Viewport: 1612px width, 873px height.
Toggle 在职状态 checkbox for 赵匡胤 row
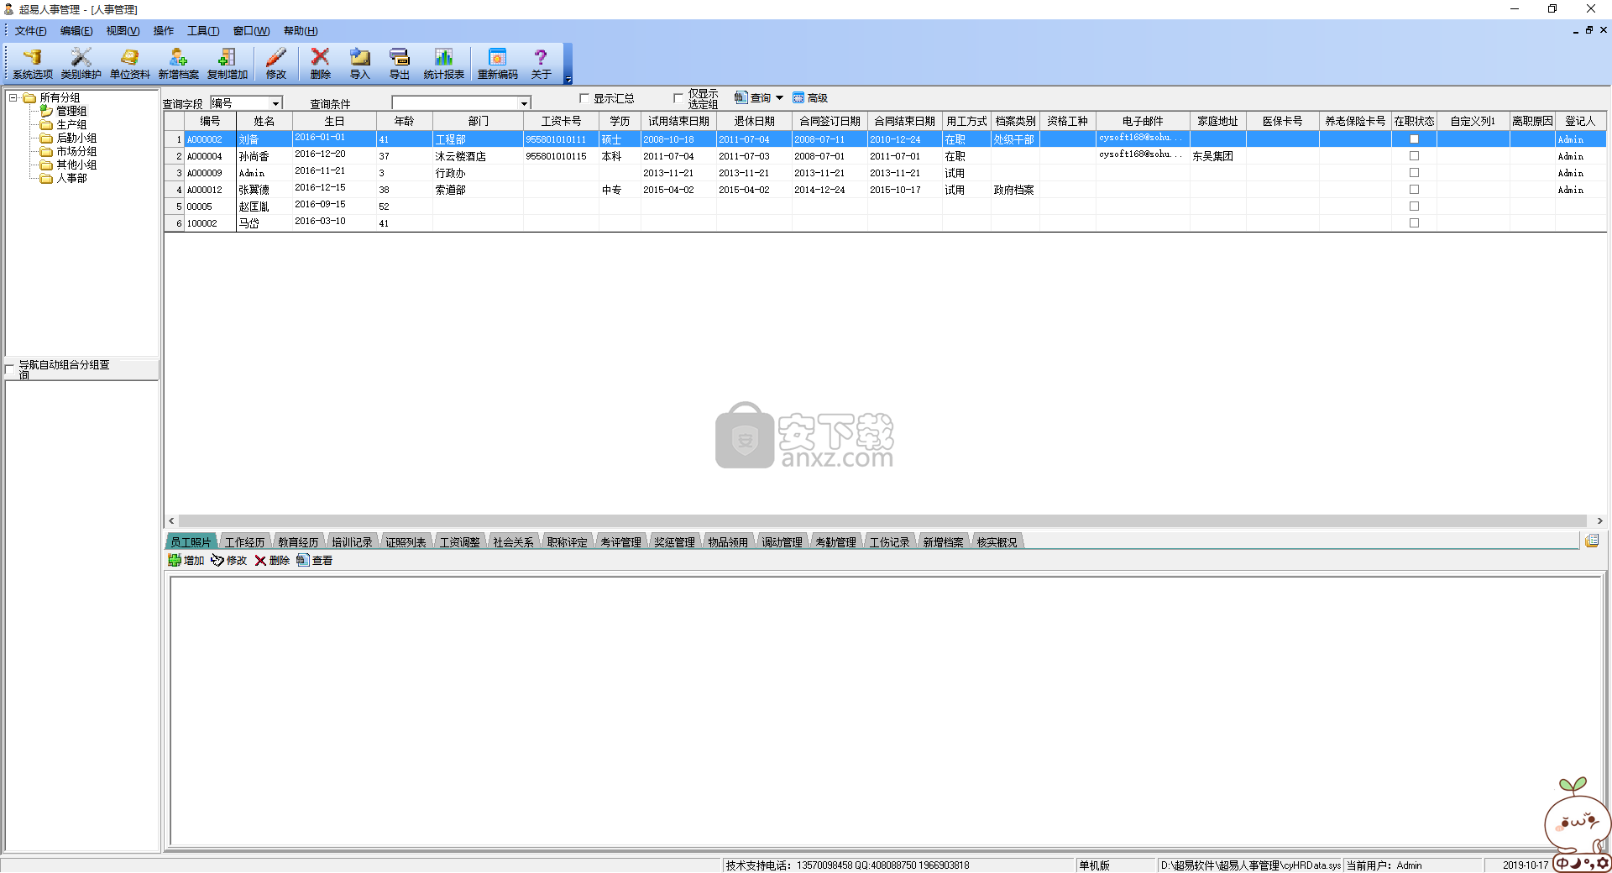(x=1414, y=206)
